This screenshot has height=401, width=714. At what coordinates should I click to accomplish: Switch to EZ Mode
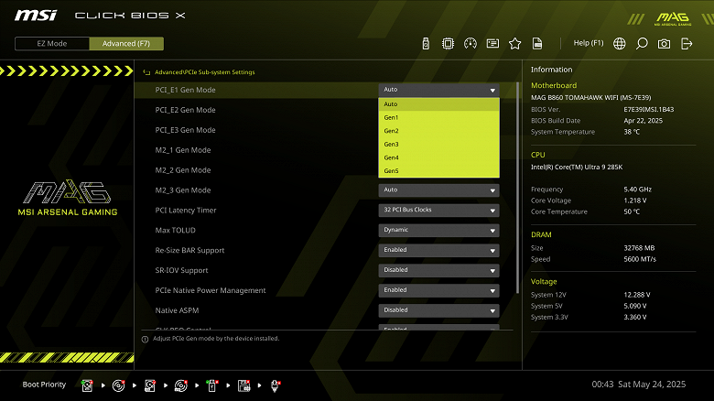[x=52, y=43]
